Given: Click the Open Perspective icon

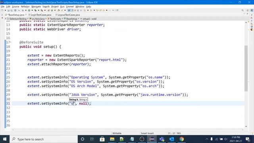Looking at the screenshot, I should 248,10.
